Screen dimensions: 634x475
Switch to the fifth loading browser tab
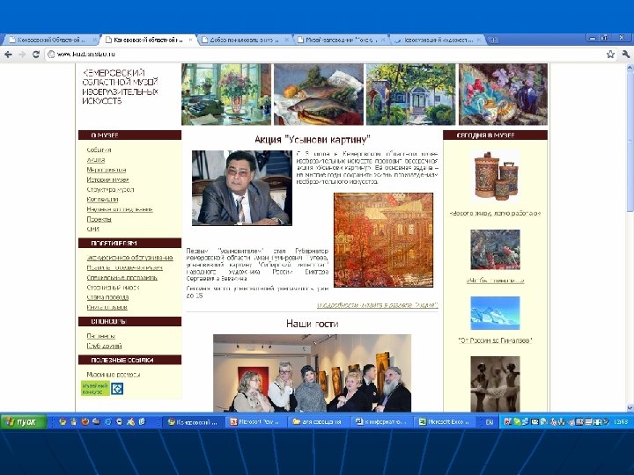click(x=436, y=40)
